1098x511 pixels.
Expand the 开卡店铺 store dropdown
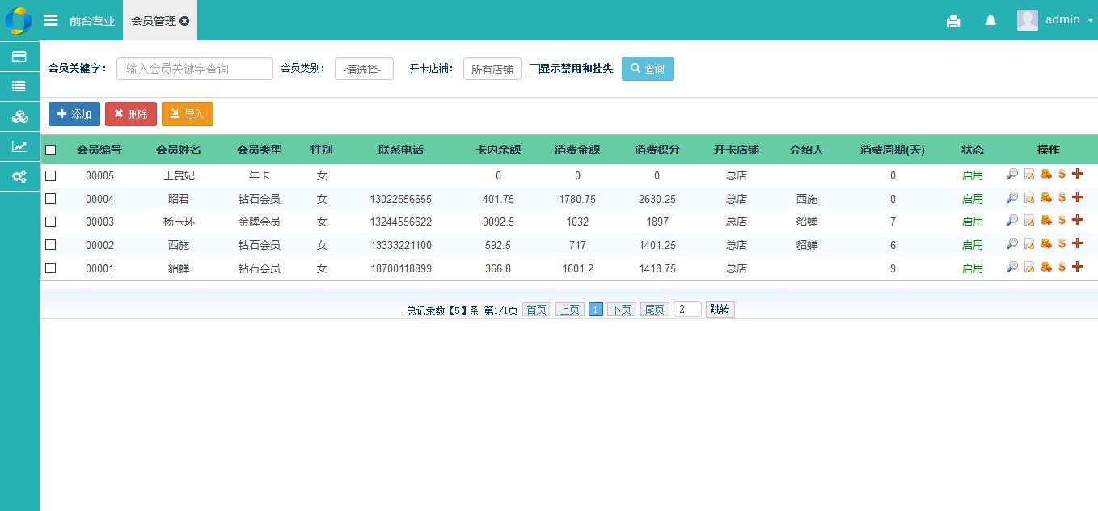492,70
